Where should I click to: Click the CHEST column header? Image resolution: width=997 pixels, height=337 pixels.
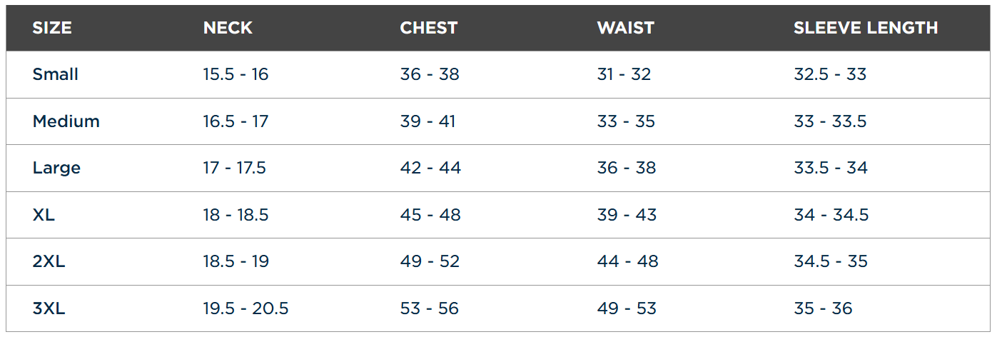click(428, 28)
